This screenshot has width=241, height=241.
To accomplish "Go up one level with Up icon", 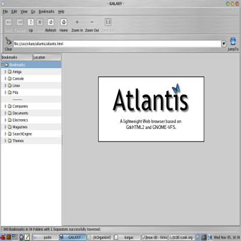I will point(31,22).
